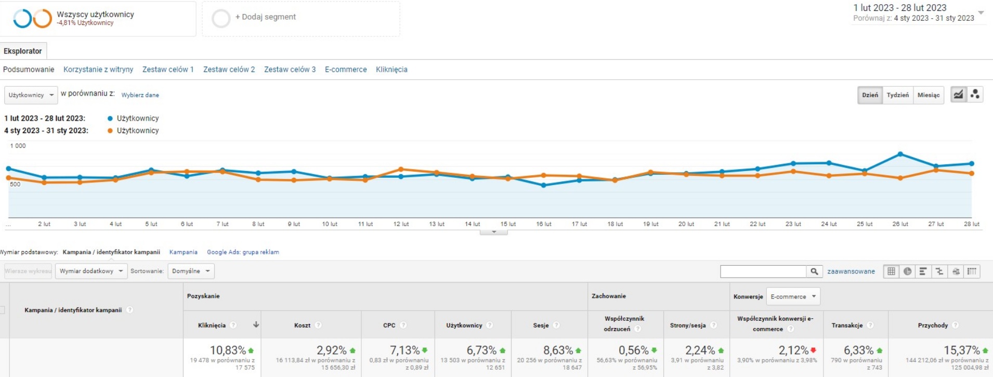Click the blue data point at 26 lut
This screenshot has height=377, width=993.
[x=900, y=154]
